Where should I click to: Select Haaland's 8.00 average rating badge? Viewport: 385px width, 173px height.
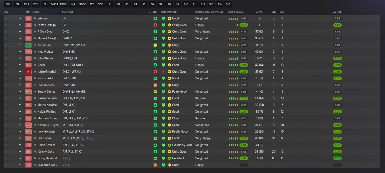(x=337, y=158)
